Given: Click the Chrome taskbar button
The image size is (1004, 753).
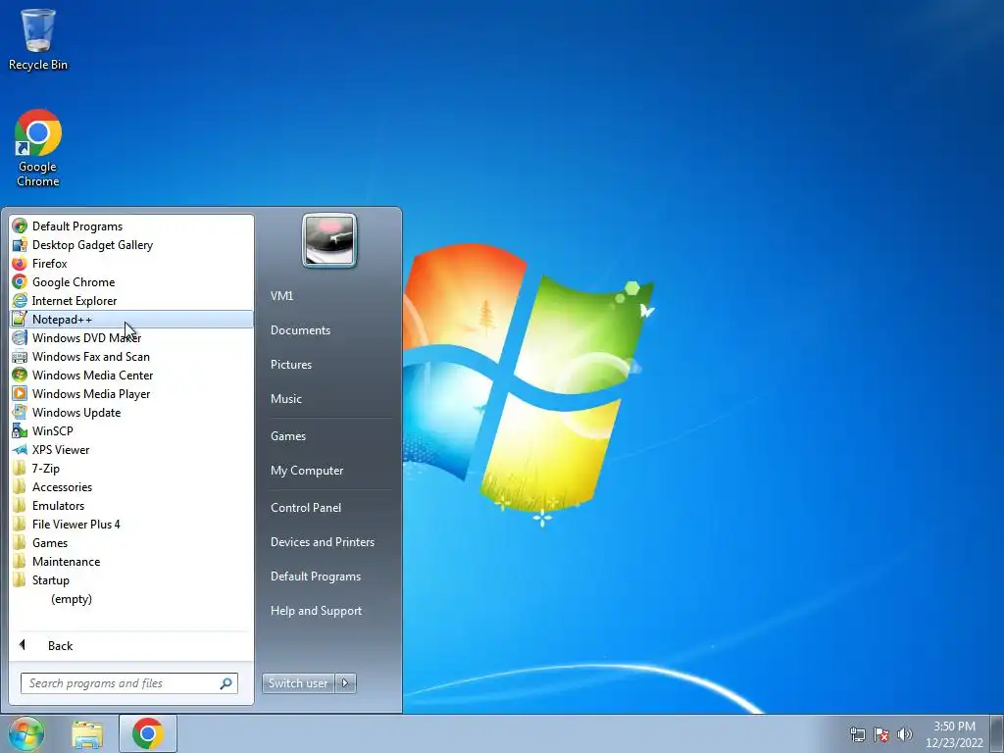Looking at the screenshot, I should [148, 733].
